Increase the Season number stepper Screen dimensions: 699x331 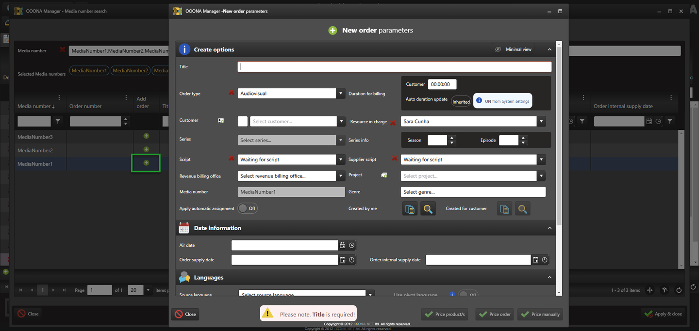[x=452, y=138]
